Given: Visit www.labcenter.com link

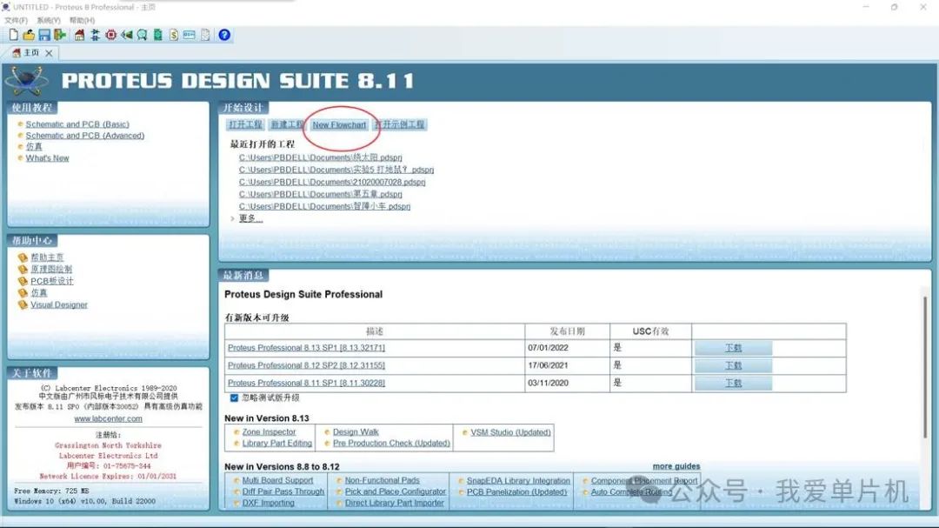Looking at the screenshot, I should point(109,419).
